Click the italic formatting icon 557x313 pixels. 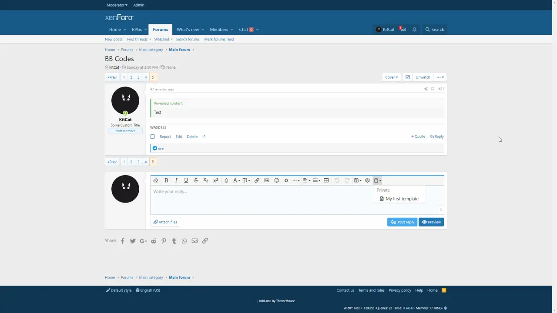coord(176,180)
